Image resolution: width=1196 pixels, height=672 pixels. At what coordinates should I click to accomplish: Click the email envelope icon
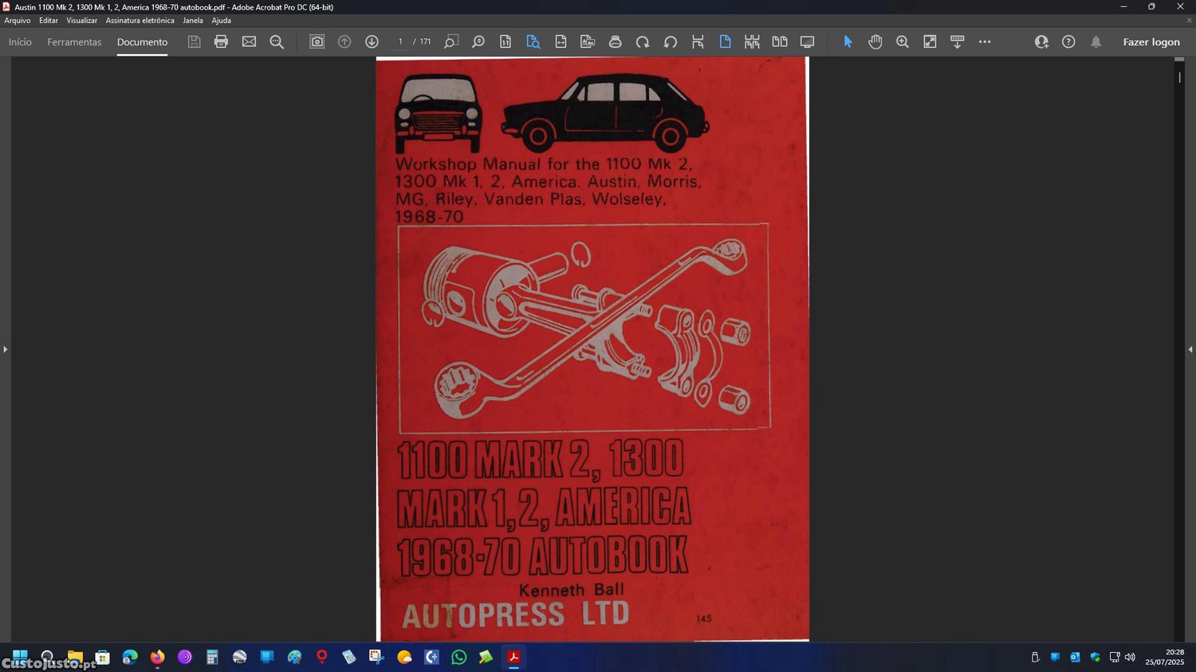[x=249, y=41]
